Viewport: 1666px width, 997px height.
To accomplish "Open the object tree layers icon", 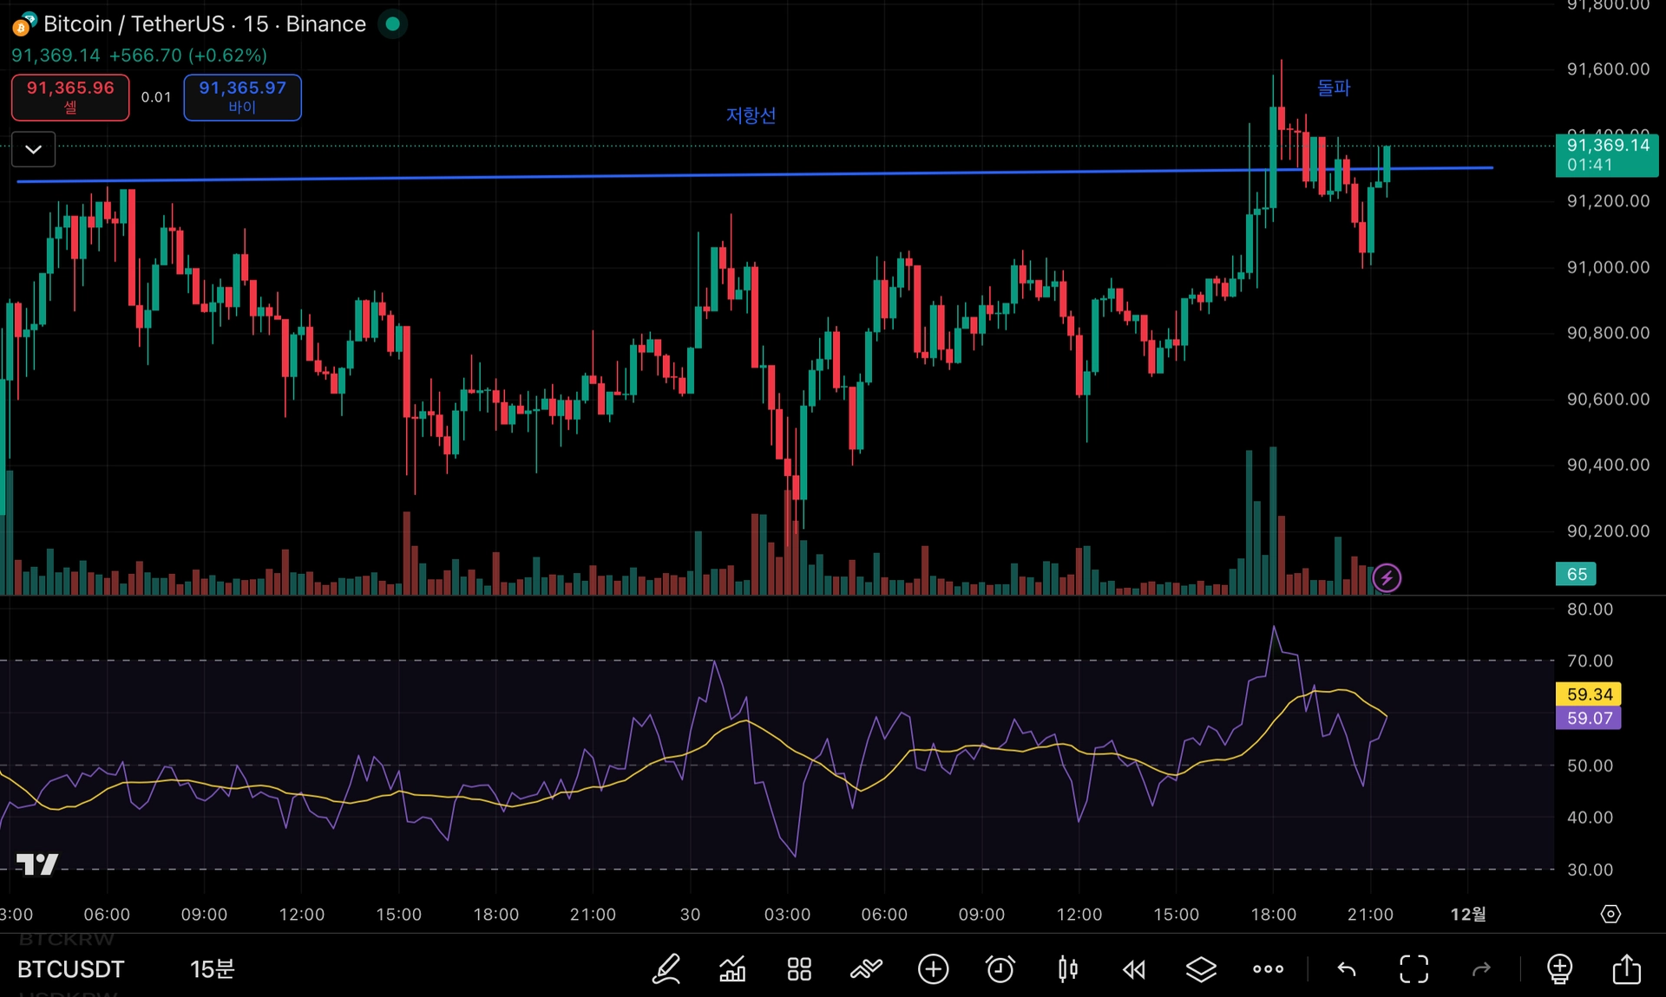I will (1201, 968).
